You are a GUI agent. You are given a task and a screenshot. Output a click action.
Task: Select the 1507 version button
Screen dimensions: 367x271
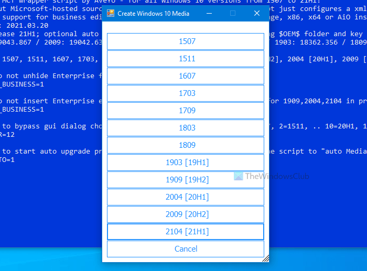click(186, 41)
